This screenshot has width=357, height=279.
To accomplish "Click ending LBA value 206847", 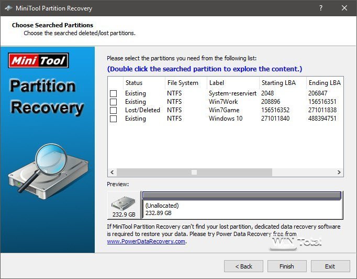I will 318,93.
